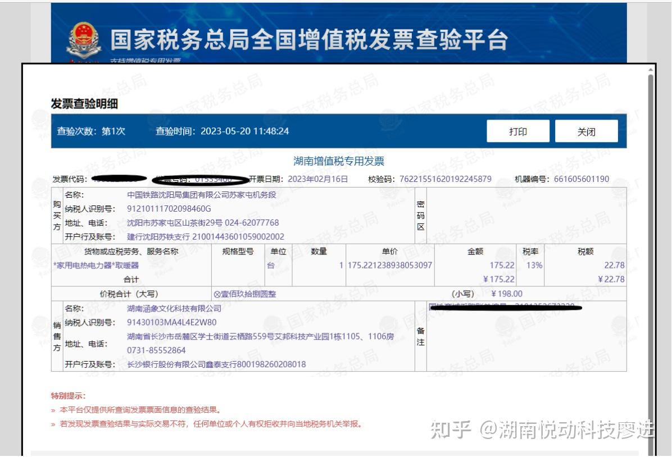672x457 pixels.
Task: Click buyer bank account 建行沈阳苏铁支行
Action: (x=158, y=237)
